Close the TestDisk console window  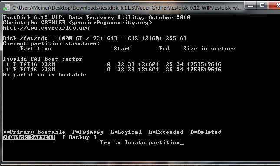(x=275, y=6)
